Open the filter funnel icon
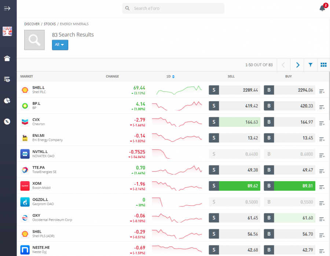The height and width of the screenshot is (256, 330). (310, 65)
